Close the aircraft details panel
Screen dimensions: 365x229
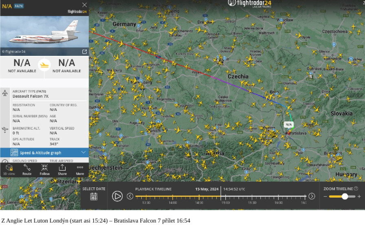[x=84, y=5]
